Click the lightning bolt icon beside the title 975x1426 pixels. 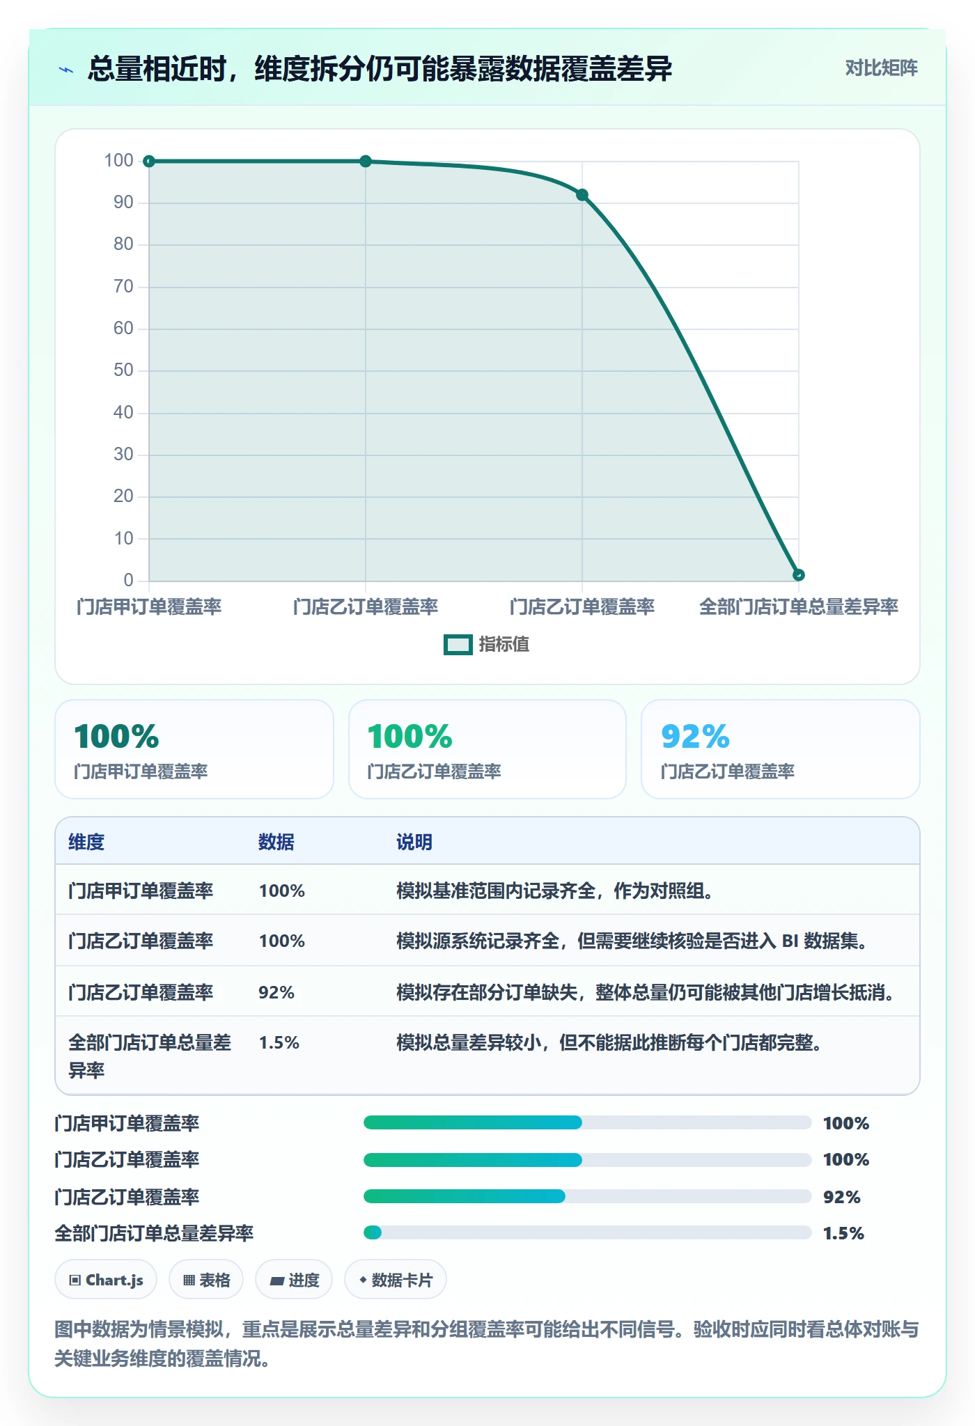66,70
